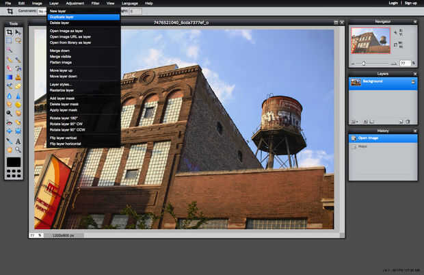Select the Dodge tool

pos(9,113)
